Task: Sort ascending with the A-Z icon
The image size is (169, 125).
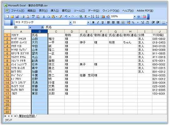Action: point(92,17)
